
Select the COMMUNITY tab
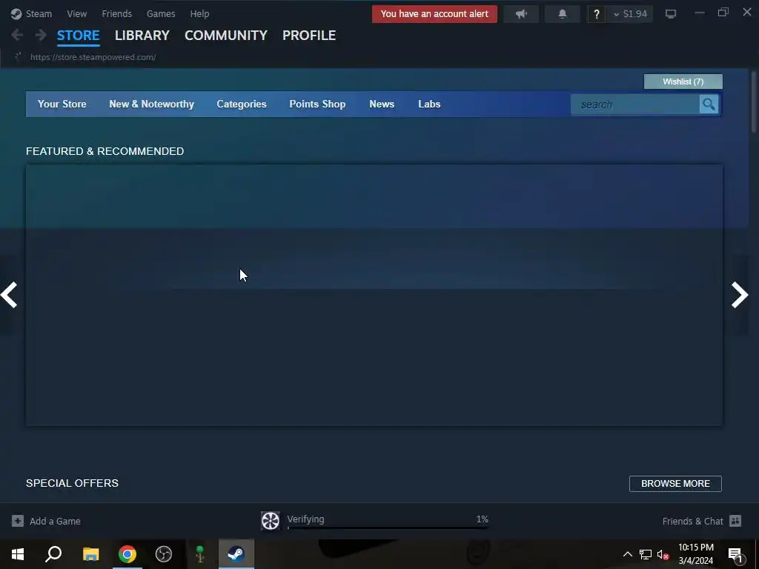coord(225,36)
